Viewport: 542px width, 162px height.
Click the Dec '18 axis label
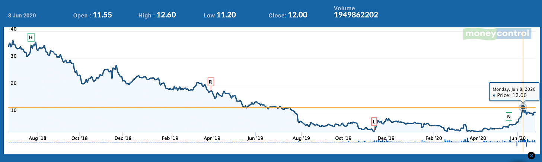(x=123, y=138)
